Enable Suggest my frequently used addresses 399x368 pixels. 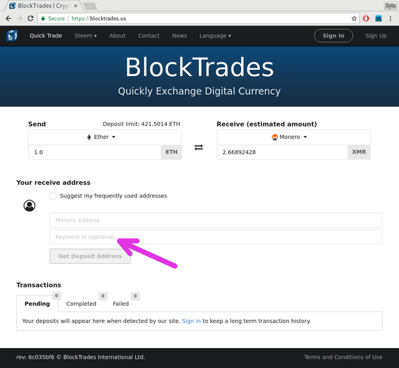[x=53, y=196]
